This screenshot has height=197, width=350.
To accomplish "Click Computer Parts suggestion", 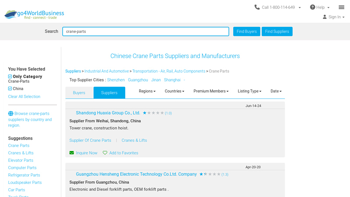I will click(x=22, y=168).
